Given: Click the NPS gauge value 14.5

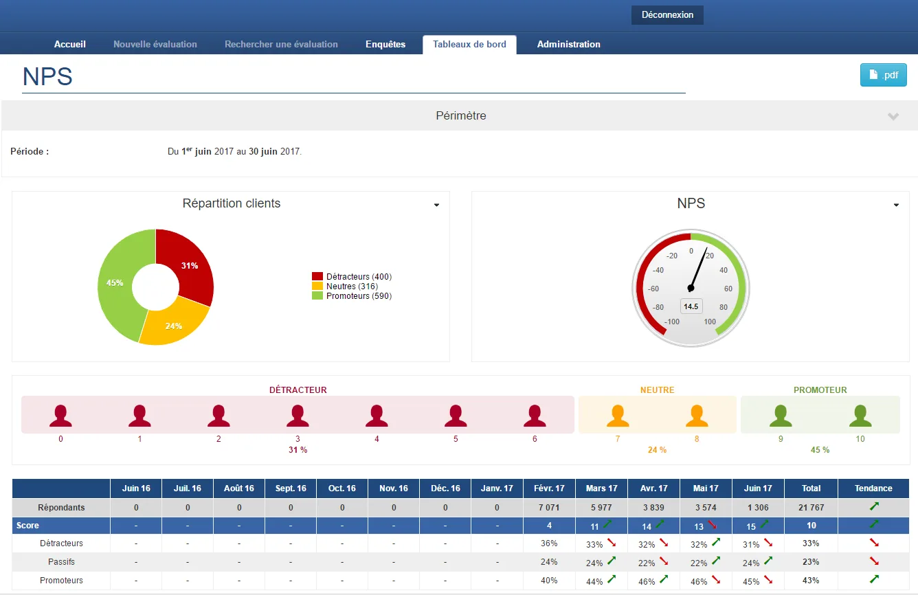Looking at the screenshot, I should pyautogui.click(x=691, y=306).
